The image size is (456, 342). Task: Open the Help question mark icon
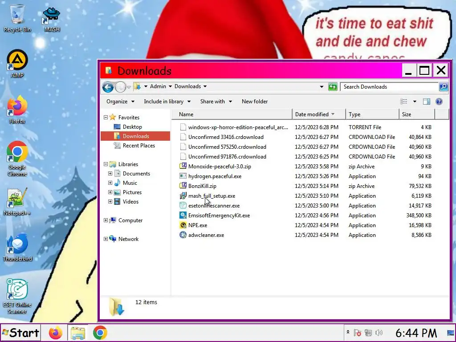[x=439, y=102]
